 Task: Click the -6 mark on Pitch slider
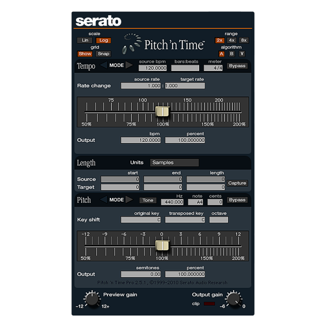pyautogui.click(x=124, y=234)
